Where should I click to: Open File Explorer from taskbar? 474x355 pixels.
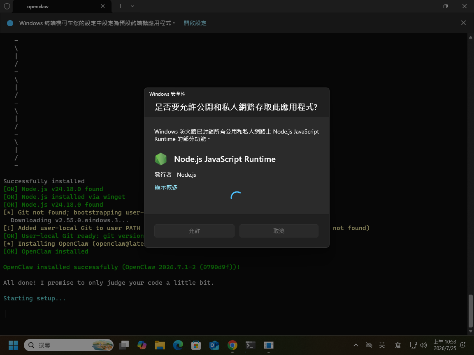coord(160,345)
